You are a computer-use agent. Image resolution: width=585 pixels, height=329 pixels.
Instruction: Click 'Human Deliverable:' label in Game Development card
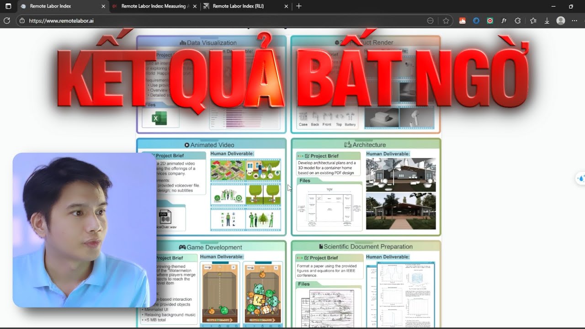click(x=222, y=257)
